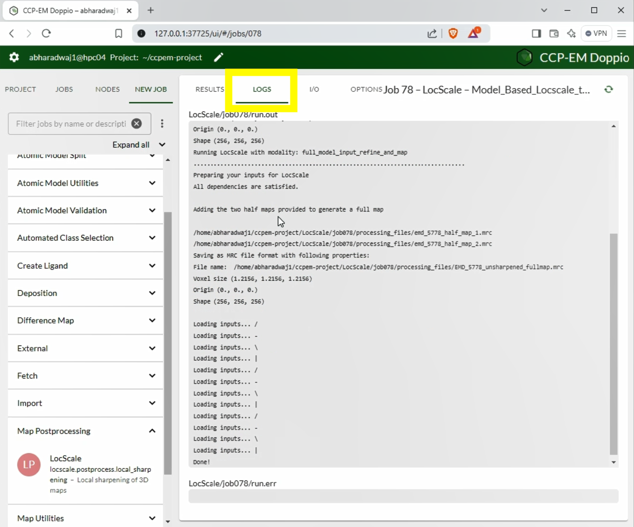Open the tab search dropdown arrow
The width and height of the screenshot is (634, 527).
click(x=544, y=10)
